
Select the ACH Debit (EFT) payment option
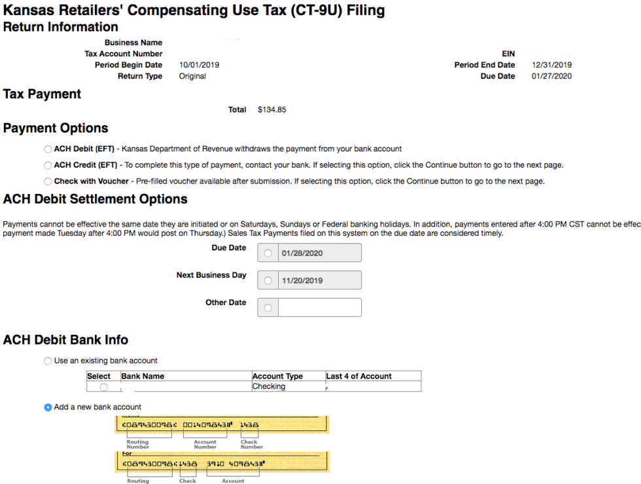48,149
